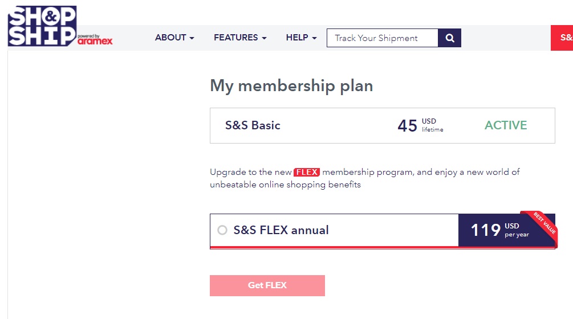Image resolution: width=573 pixels, height=319 pixels.
Task: Click the aramex powered-by logo
Action: coord(95,40)
